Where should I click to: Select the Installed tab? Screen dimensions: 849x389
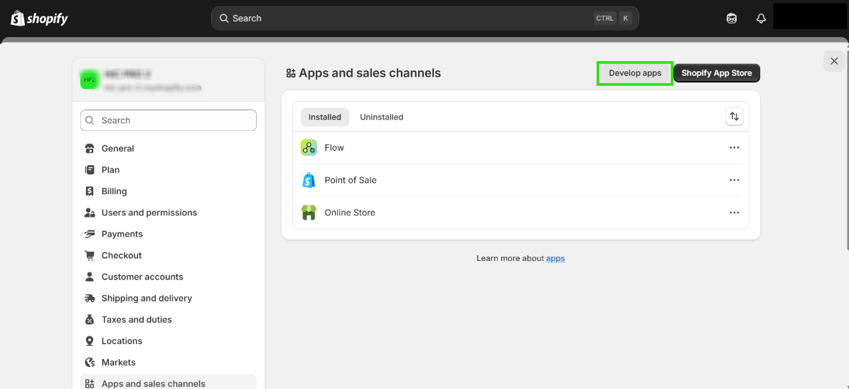[324, 117]
